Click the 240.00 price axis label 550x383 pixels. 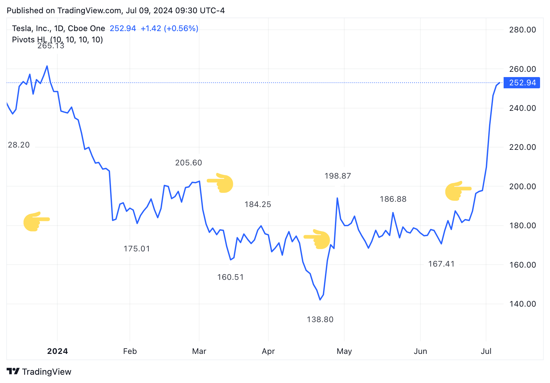[x=522, y=108]
